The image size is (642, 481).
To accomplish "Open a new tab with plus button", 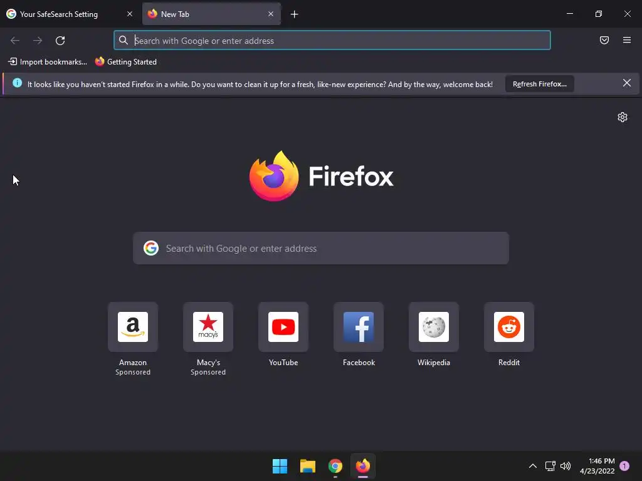I will [x=295, y=14].
